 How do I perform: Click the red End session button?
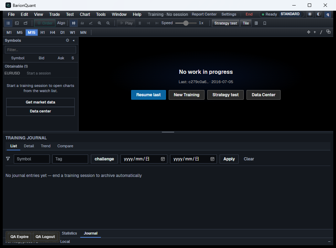249,14
